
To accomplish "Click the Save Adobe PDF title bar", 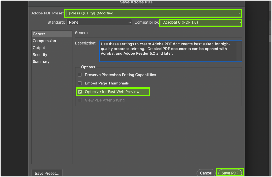I will (x=136, y=2).
